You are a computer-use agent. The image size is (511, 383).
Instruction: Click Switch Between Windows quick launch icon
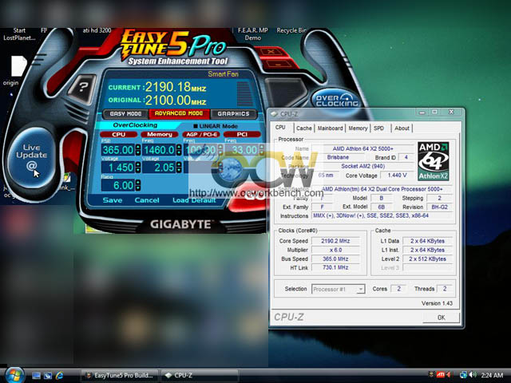point(48,376)
